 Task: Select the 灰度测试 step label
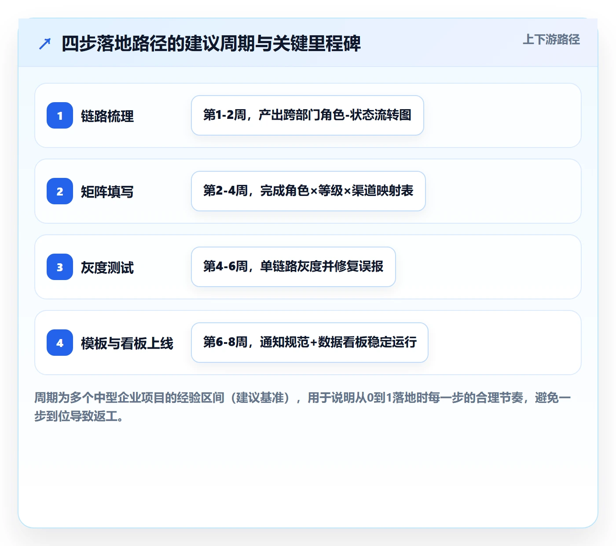(x=107, y=268)
